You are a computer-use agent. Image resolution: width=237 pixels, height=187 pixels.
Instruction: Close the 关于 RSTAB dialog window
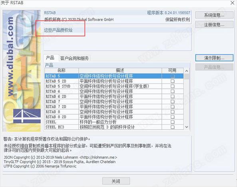[232, 3]
